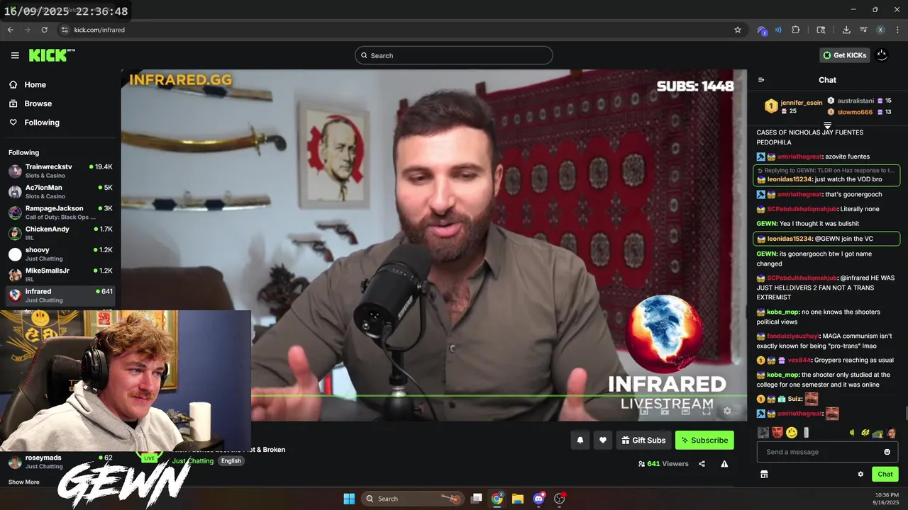Open browser extensions puzzle icon
908x510 pixels.
(795, 30)
